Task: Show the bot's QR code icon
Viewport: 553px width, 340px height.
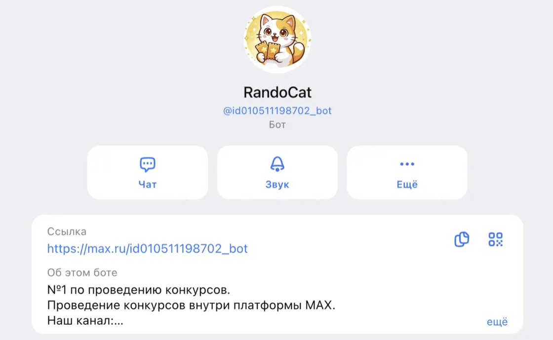Action: [x=496, y=239]
